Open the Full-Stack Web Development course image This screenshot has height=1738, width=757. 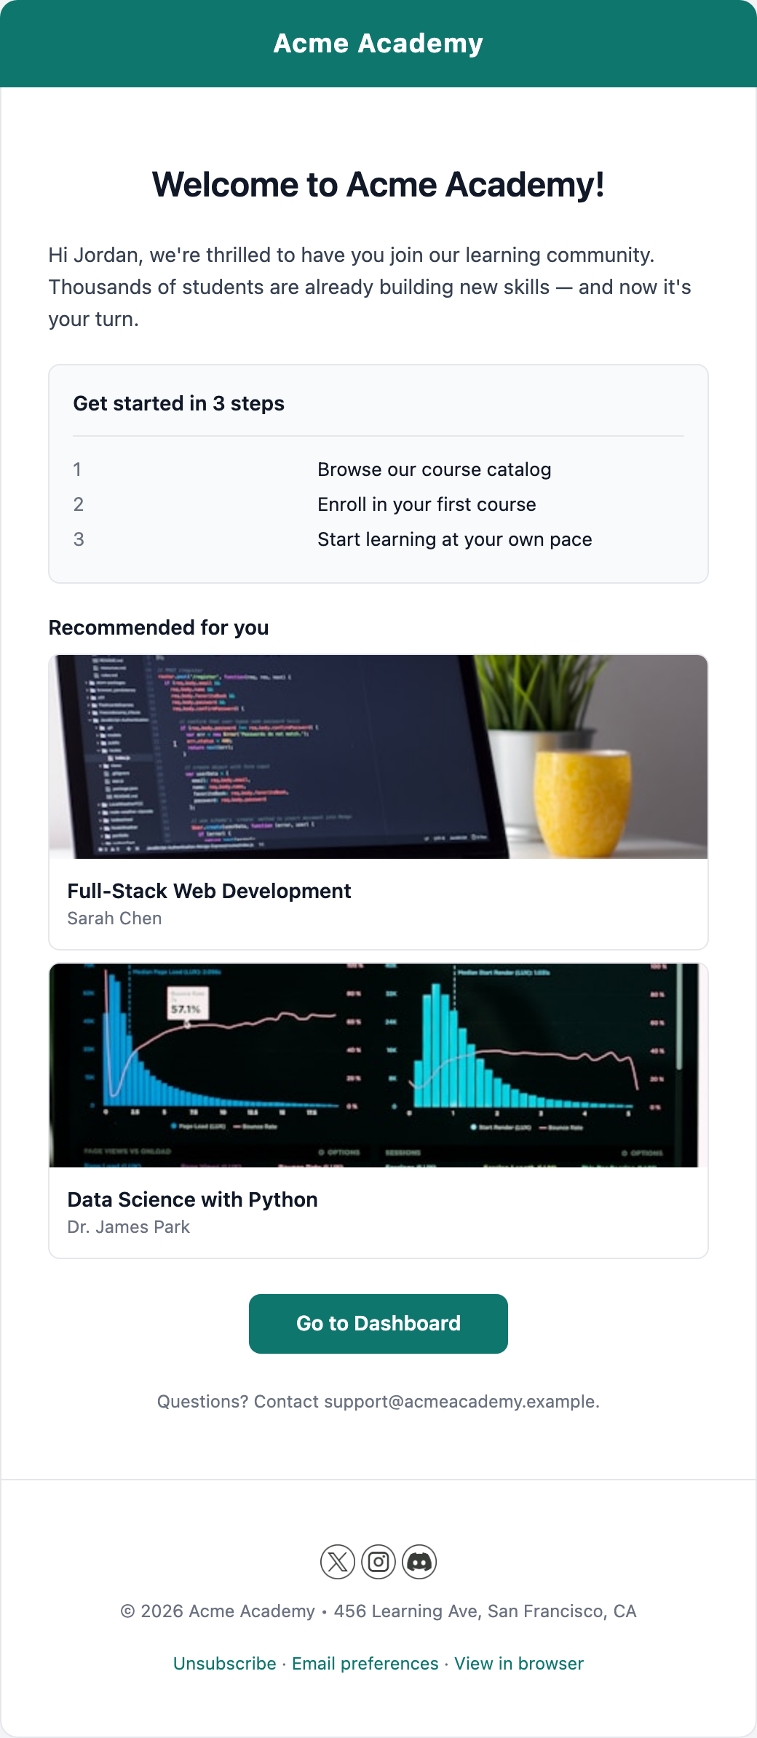click(378, 757)
